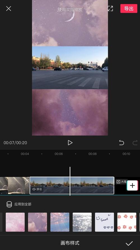Image resolution: width=140 pixels, height=250 pixels.
Task: Select the first clip thumbnail in timeline
Action: click(15, 185)
